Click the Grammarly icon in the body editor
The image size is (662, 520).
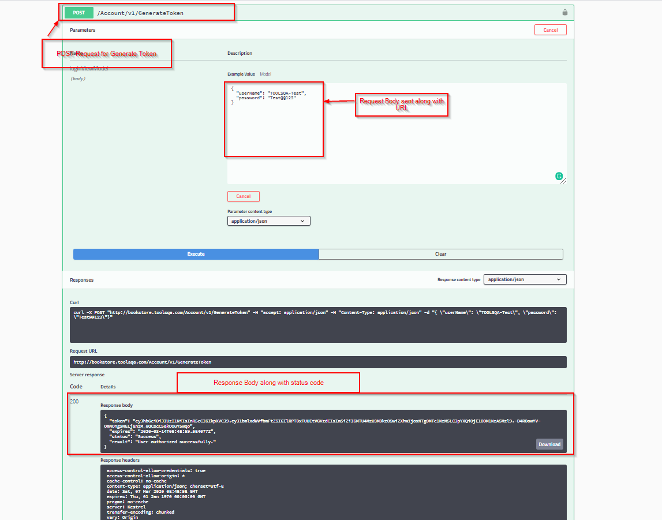[x=559, y=177]
